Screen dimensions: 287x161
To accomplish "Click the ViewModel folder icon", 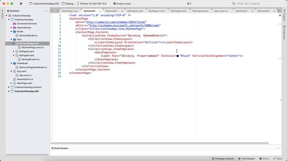I will point(15,64).
